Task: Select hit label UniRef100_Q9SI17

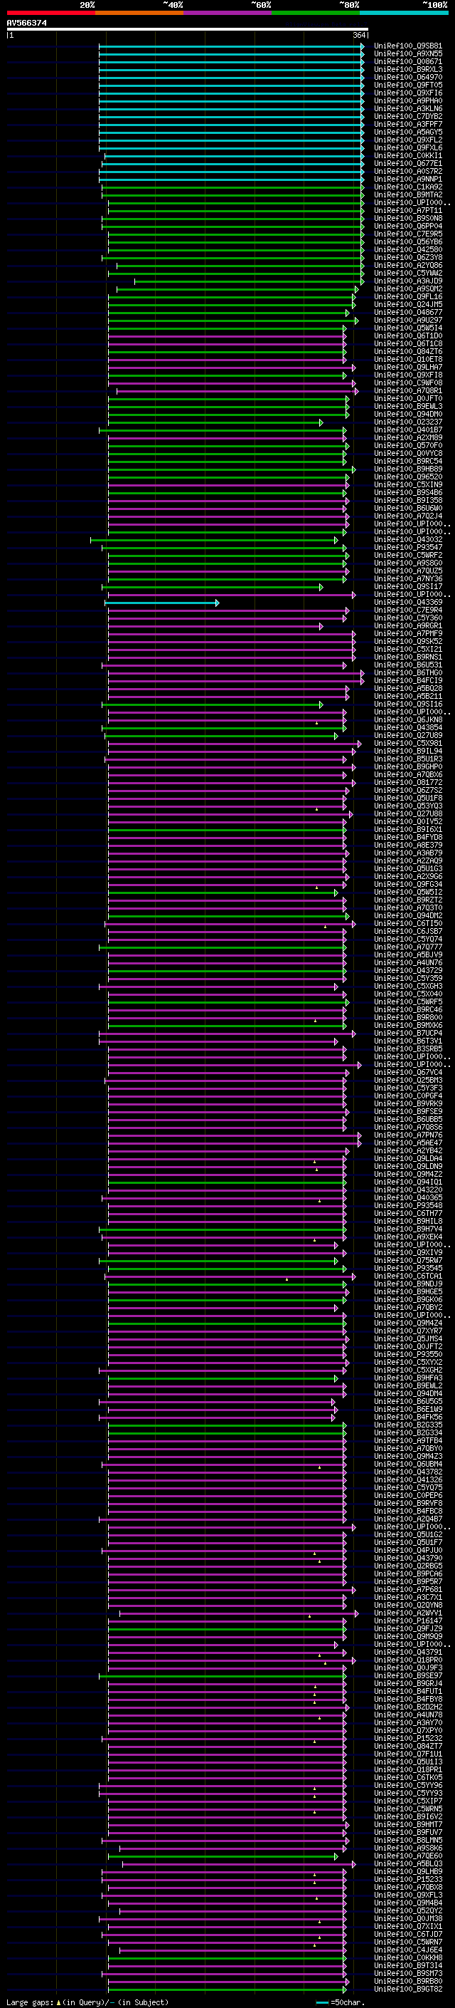Action: click(x=408, y=587)
